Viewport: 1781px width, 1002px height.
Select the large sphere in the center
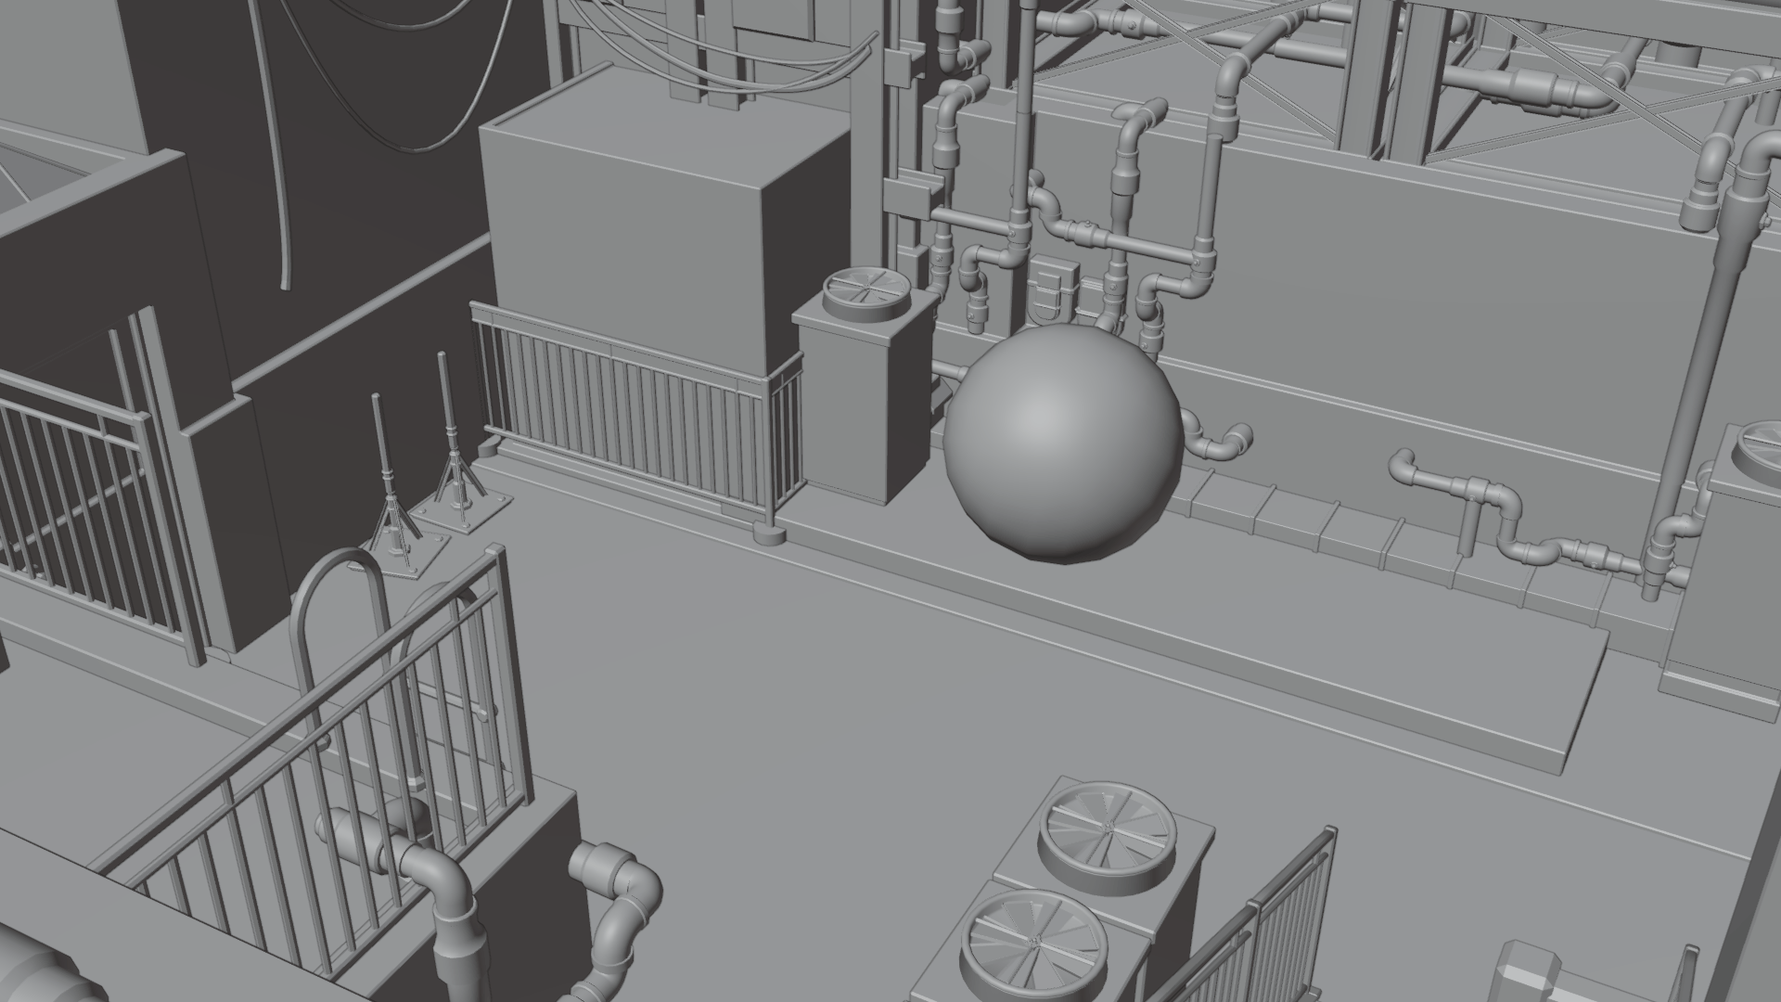(x=1063, y=442)
